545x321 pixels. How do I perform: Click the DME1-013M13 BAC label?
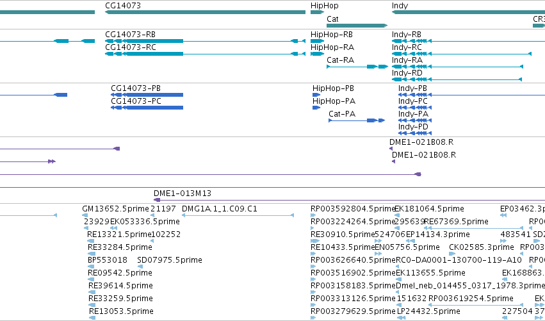click(x=183, y=193)
